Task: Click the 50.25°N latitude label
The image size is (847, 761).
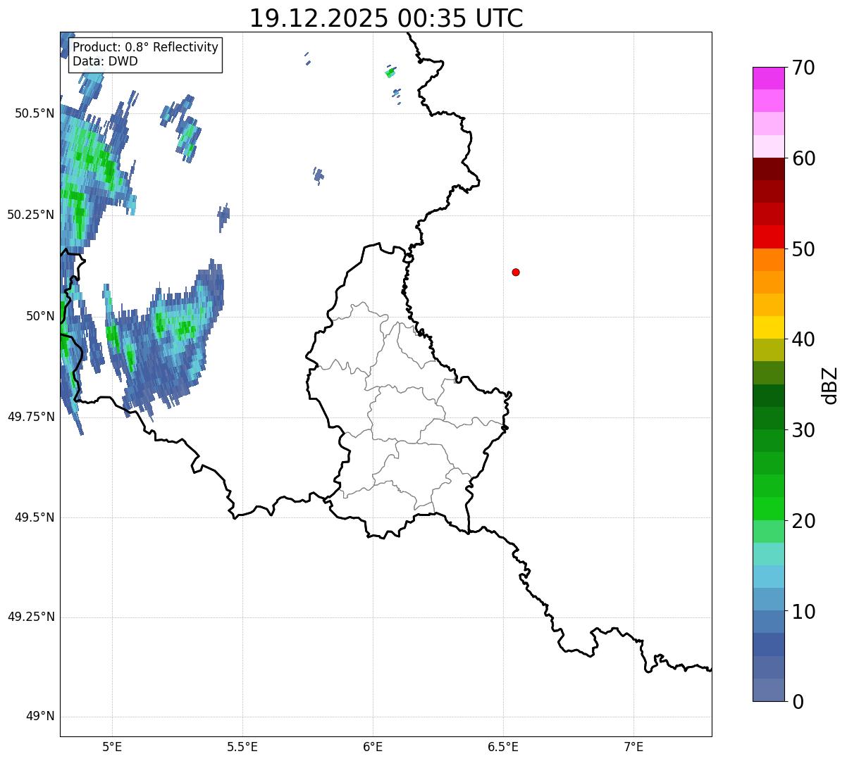Action: click(x=30, y=215)
